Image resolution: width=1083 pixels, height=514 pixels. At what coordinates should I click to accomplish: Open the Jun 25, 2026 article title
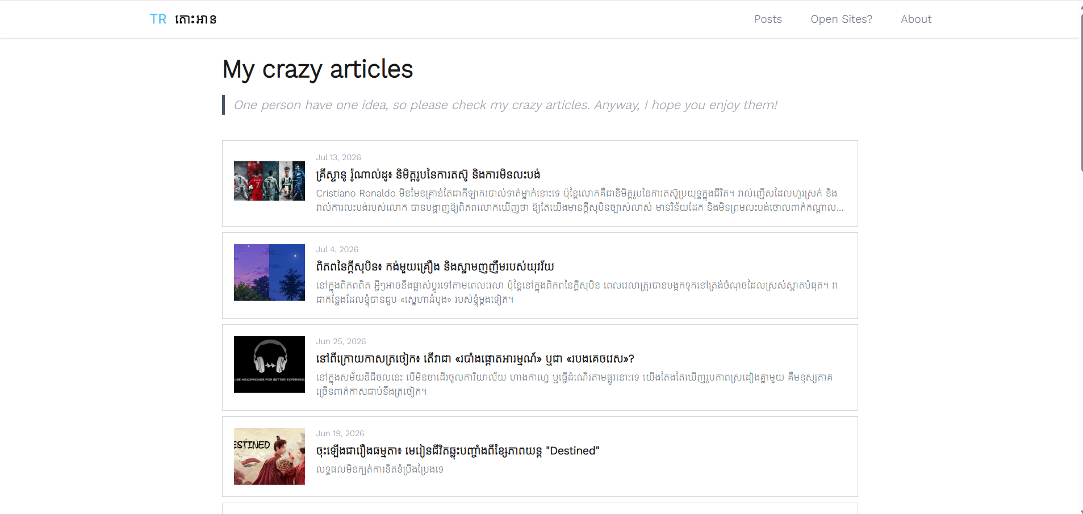click(x=475, y=358)
